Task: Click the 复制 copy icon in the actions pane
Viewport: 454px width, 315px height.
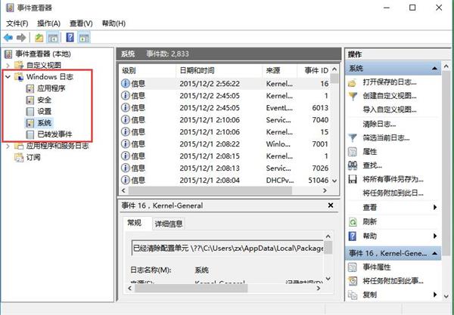Action: tap(353, 295)
